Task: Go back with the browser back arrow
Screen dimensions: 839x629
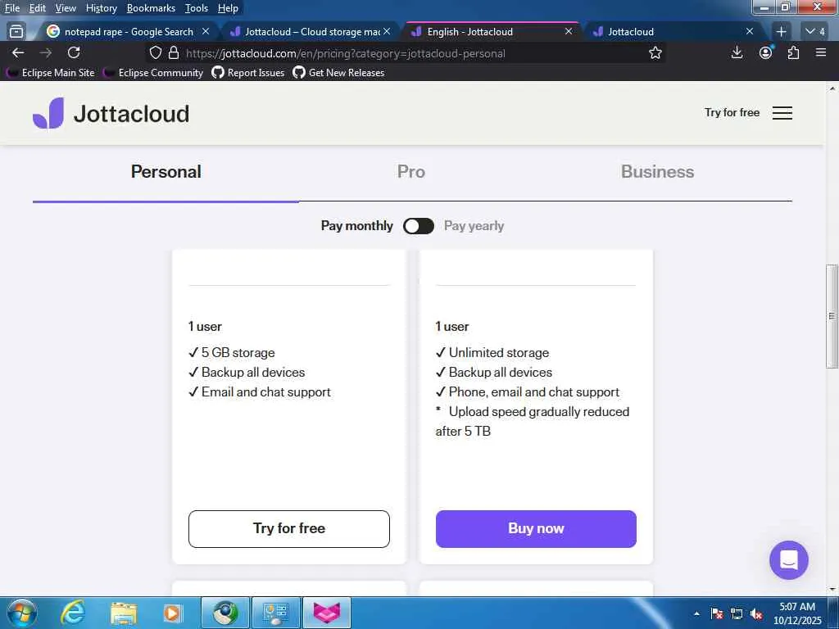Action: [x=18, y=53]
